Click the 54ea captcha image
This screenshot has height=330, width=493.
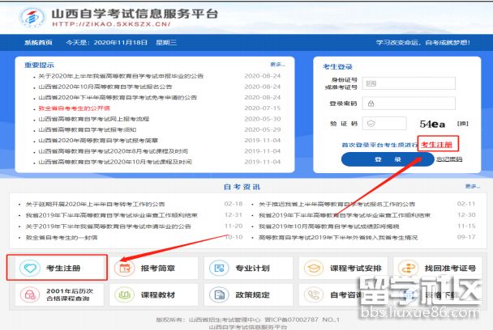433,123
